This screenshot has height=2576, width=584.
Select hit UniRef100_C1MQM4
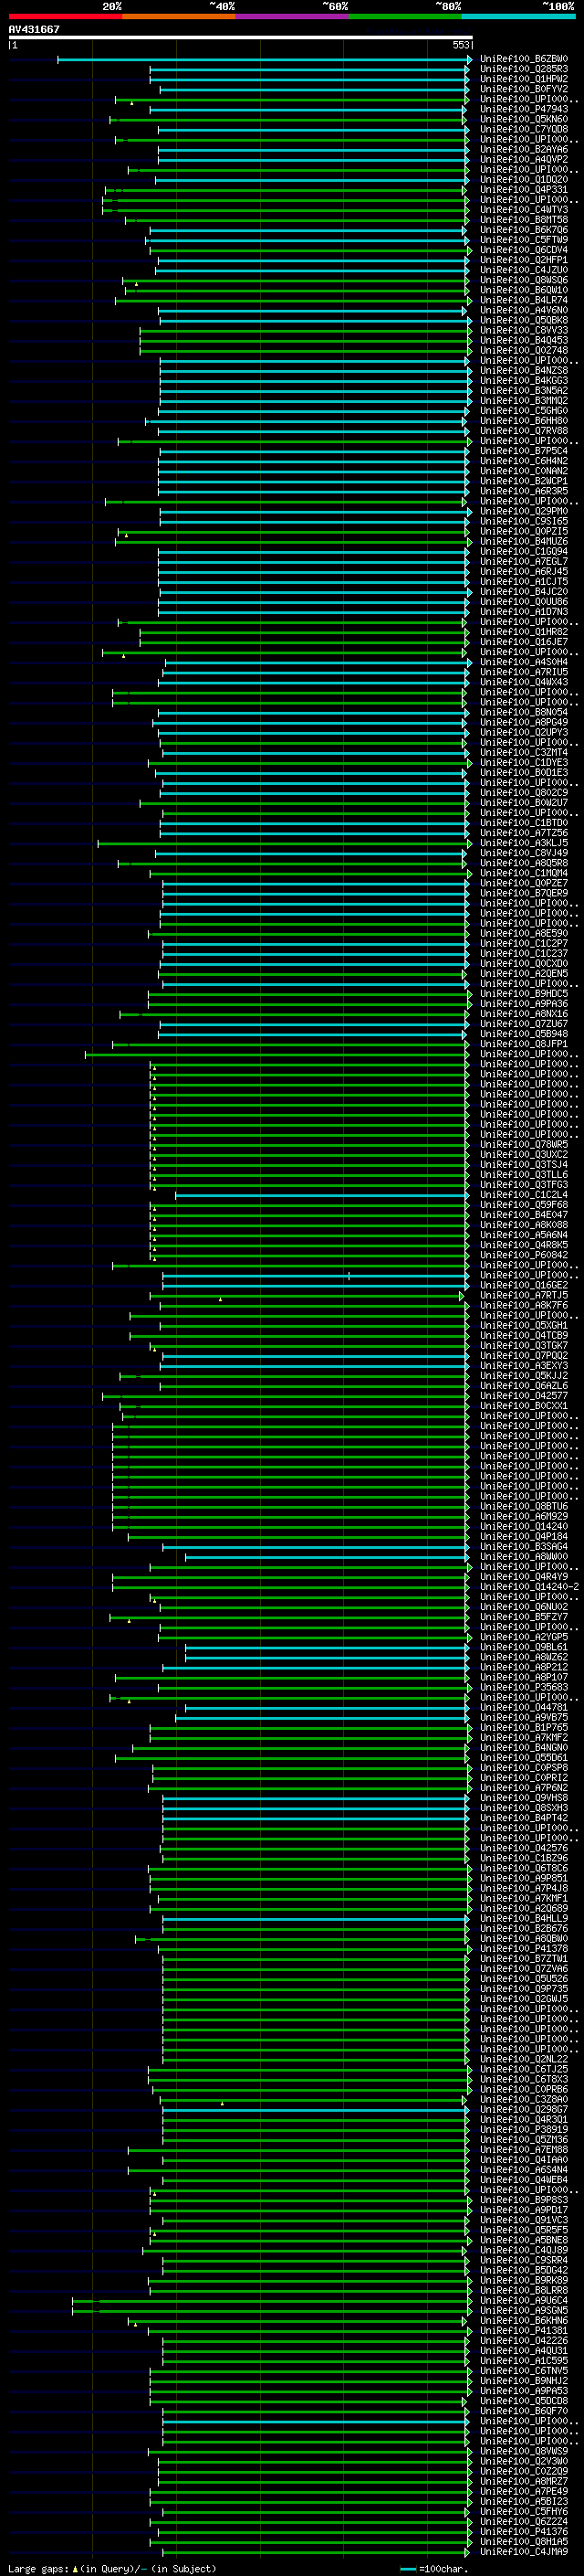(524, 873)
